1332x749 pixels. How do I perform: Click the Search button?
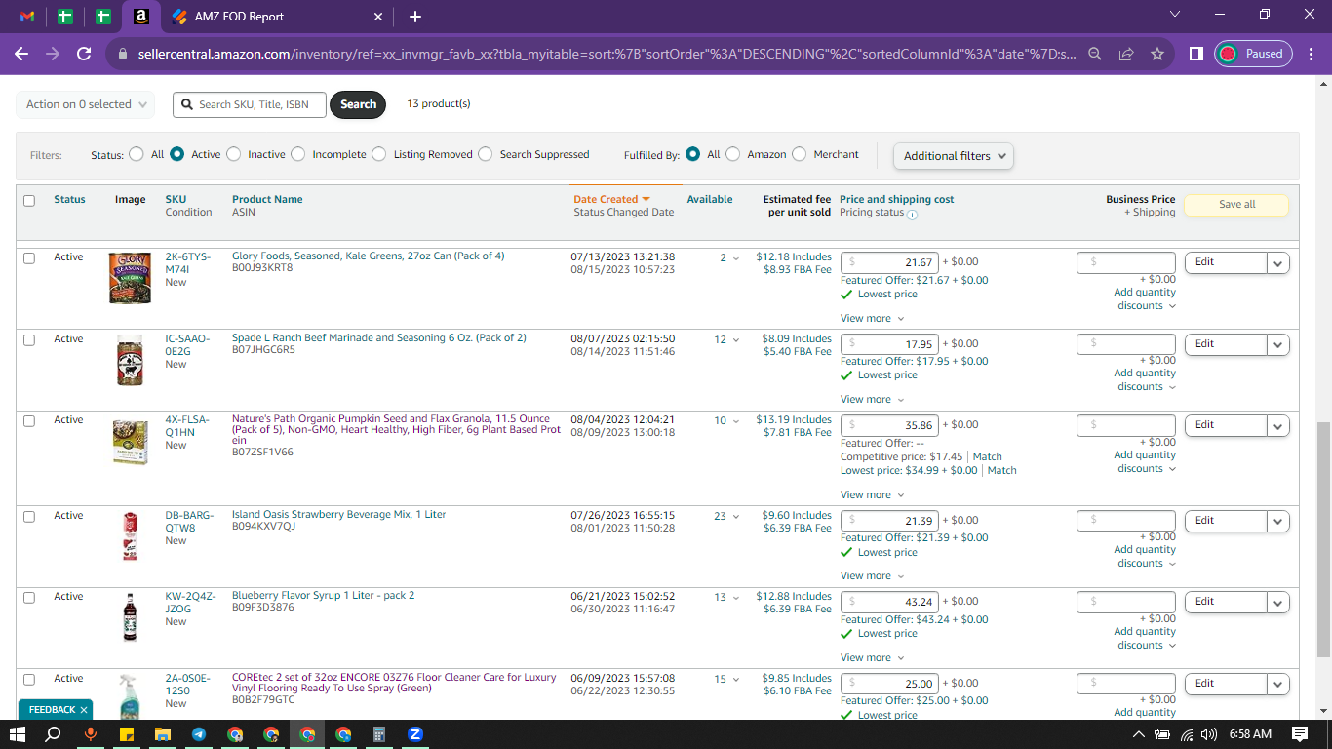pos(358,104)
